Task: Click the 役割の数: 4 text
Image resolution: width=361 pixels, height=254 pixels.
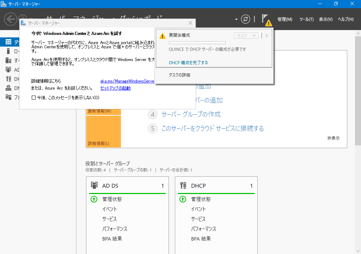Action: click(96, 170)
